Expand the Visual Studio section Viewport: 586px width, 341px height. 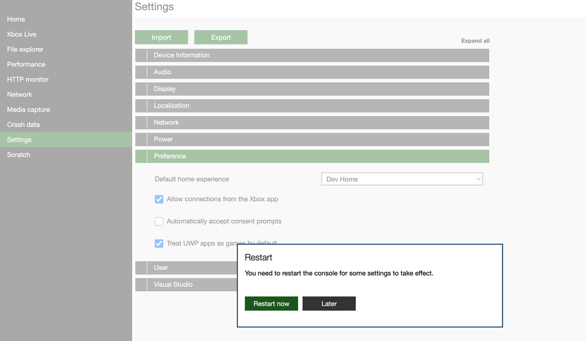click(x=186, y=284)
